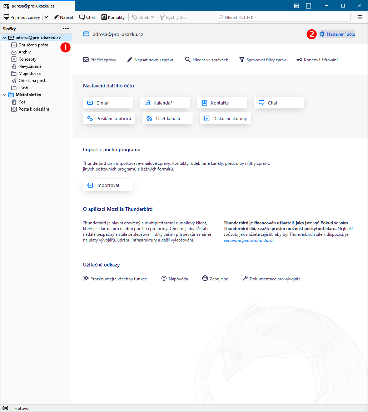Open the Nápověda help link
This screenshot has width=368, height=412.
174,279
